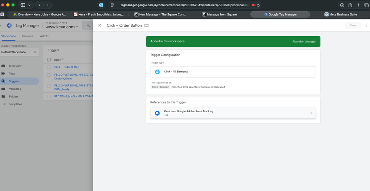Expand the Default Workspace selector
Image resolution: width=370 pixels, height=191 pixels.
tap(19, 52)
